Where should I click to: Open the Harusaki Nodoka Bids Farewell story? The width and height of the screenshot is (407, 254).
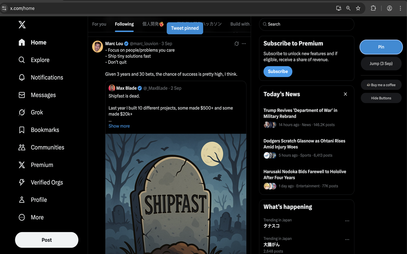pos(305,174)
